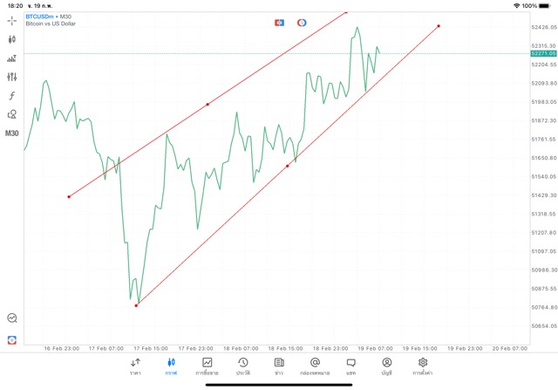Image resolution: width=558 pixels, height=390 pixels.
Task: Tap the volume bars icon in sidebar
Action: click(x=12, y=58)
